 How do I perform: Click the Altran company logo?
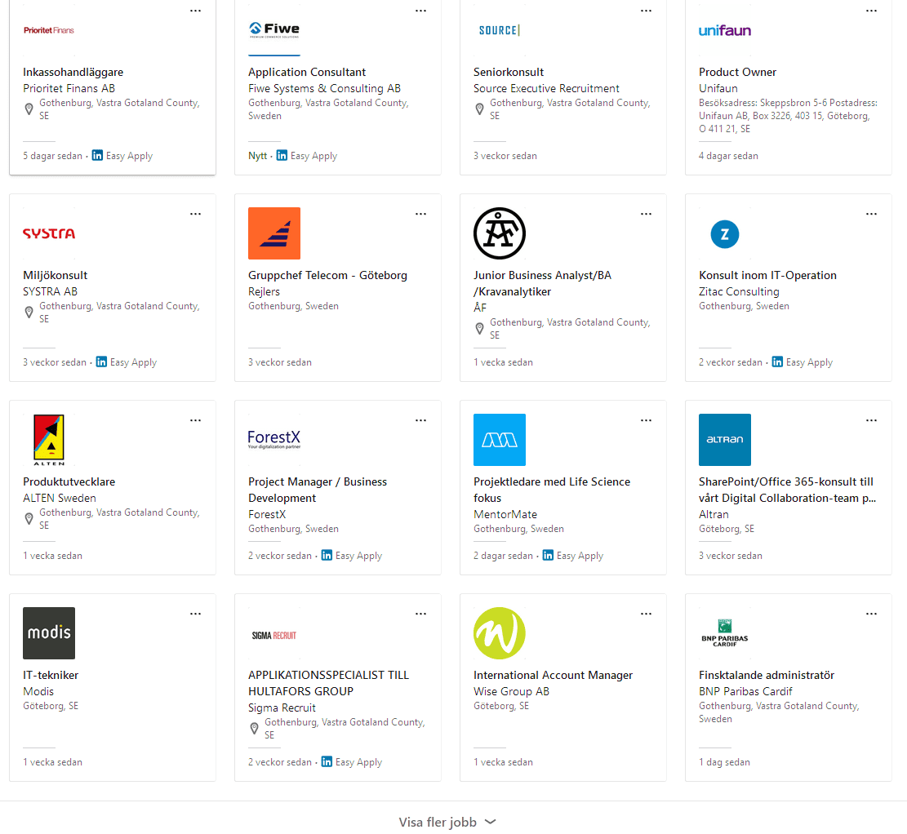click(x=725, y=440)
